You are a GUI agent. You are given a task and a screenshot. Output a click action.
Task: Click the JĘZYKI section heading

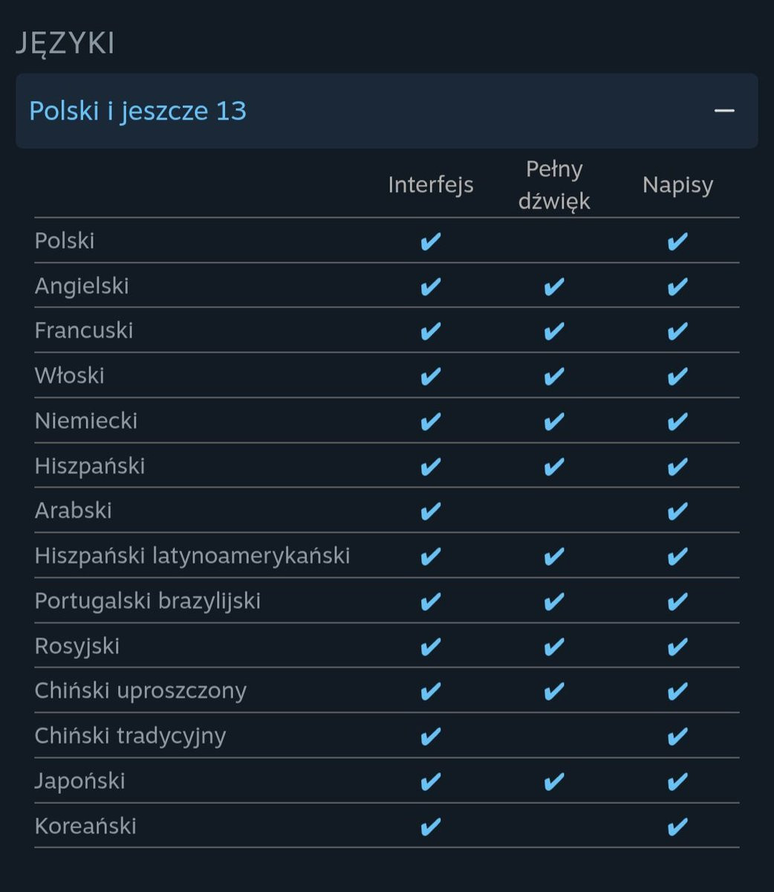coord(65,43)
